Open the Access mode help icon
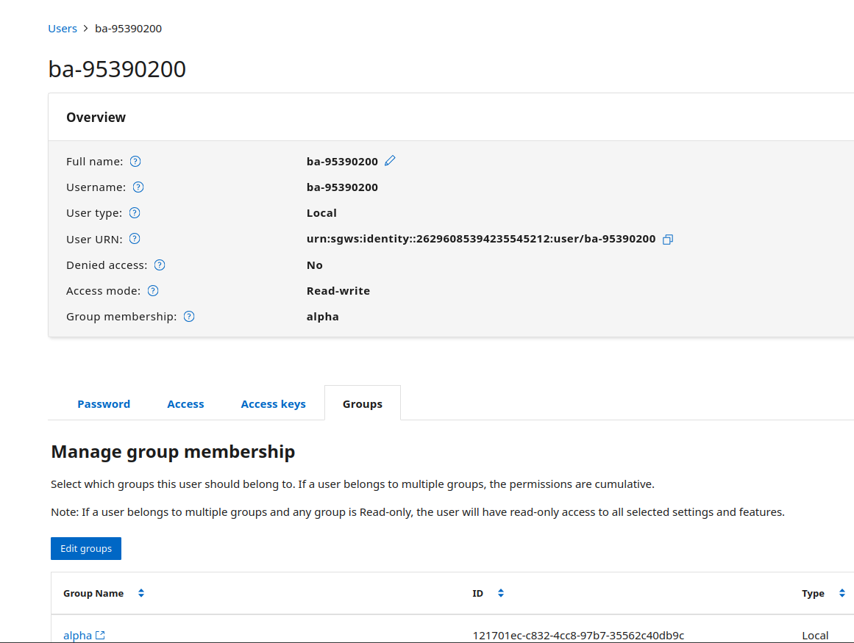Viewport: 854px width, 643px height. click(x=153, y=291)
